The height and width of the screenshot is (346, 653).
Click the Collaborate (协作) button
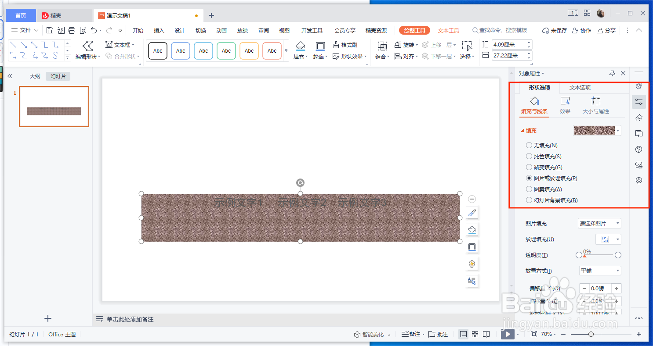coord(581,30)
